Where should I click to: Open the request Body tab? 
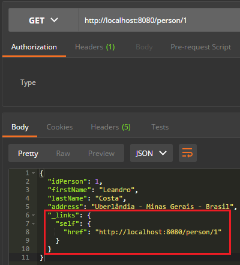click(x=144, y=47)
